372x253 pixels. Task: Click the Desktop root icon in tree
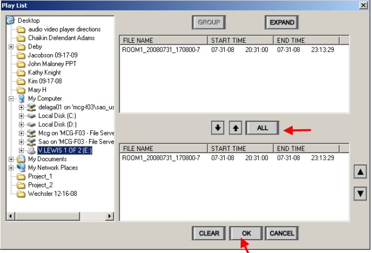(10, 21)
